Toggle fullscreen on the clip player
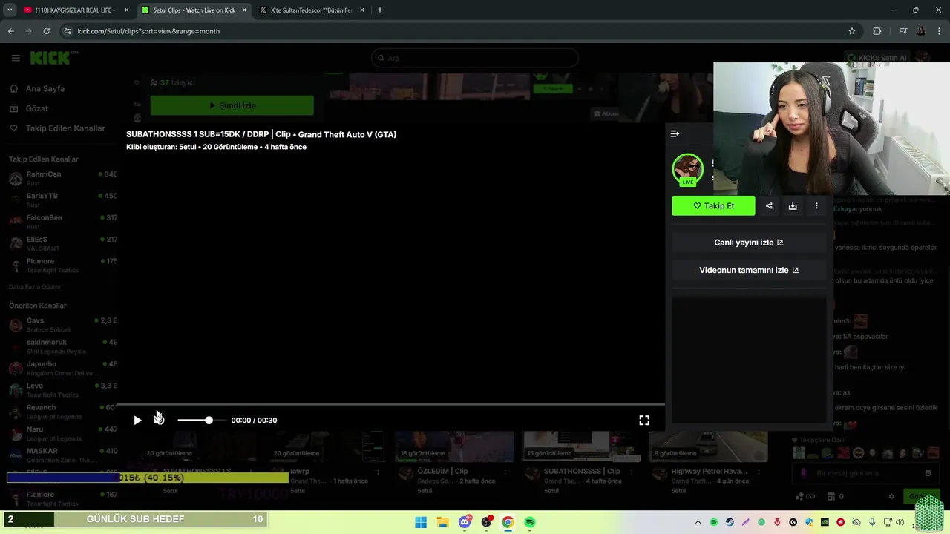Screen dimensions: 950x534 pos(644,420)
